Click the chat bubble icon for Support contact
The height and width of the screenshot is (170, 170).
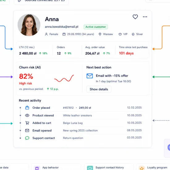pyautogui.click(x=27, y=138)
